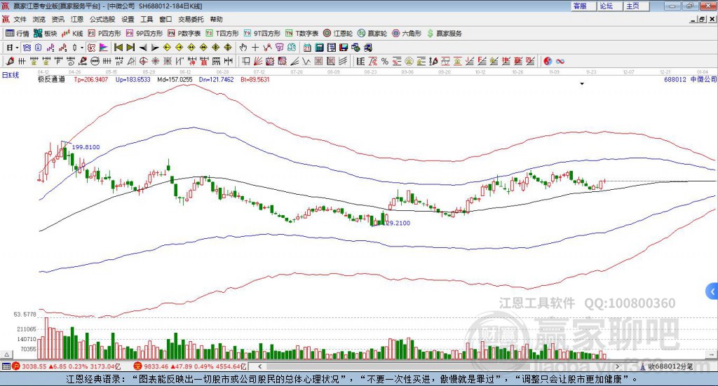The height and width of the screenshot is (386, 718).
Task: Click the red pencil drawing tool
Action: point(10,61)
